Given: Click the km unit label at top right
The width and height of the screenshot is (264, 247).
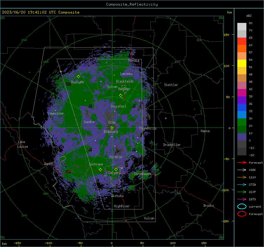Looking at the screenshot, I should [229, 12].
